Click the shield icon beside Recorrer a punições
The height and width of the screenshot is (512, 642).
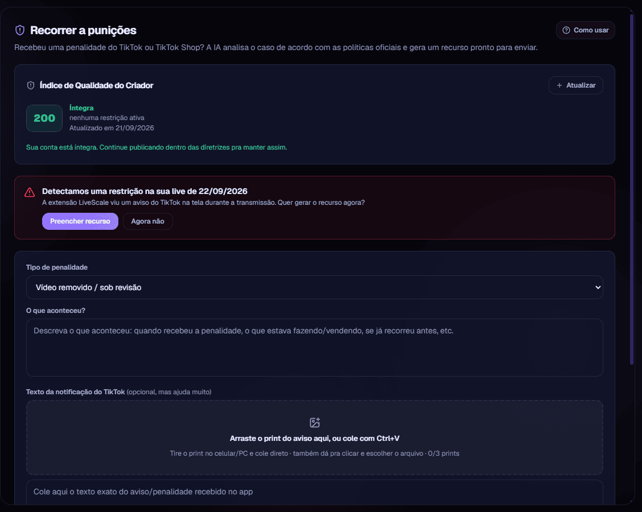[x=20, y=30]
